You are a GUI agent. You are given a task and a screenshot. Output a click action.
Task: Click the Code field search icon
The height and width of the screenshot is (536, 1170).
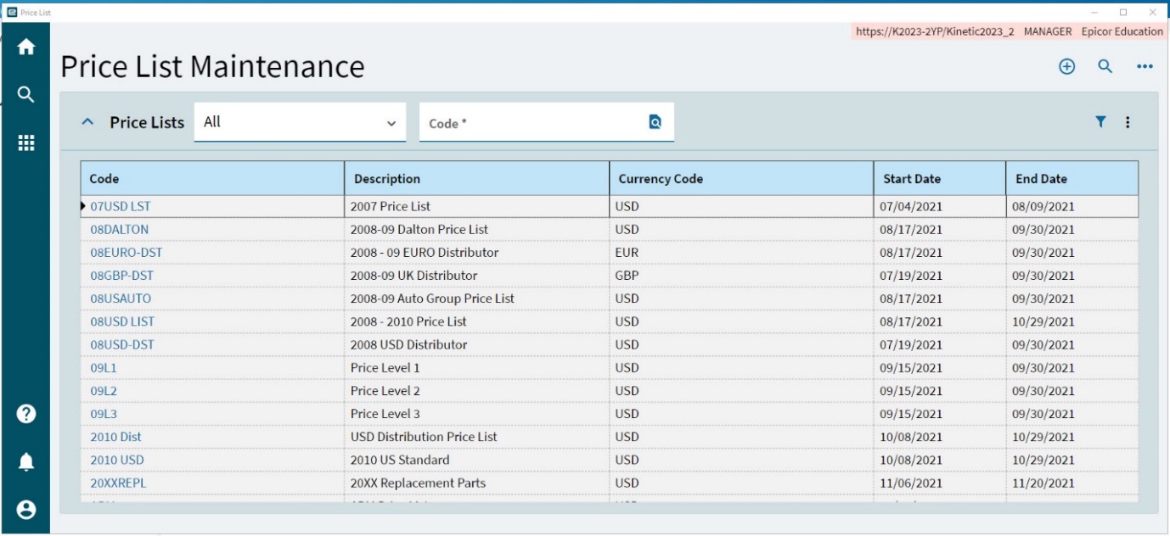(655, 122)
